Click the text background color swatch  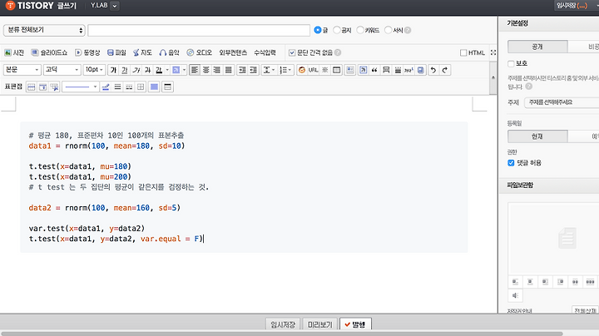point(176,70)
